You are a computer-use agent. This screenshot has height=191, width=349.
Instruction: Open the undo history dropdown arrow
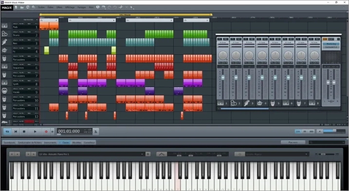click(x=105, y=8)
